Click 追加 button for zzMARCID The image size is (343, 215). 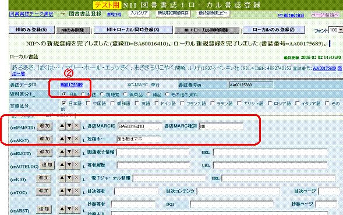click(x=45, y=126)
